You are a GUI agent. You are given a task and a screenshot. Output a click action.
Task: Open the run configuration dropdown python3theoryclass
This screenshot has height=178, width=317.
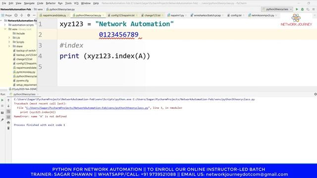coord(277,9)
